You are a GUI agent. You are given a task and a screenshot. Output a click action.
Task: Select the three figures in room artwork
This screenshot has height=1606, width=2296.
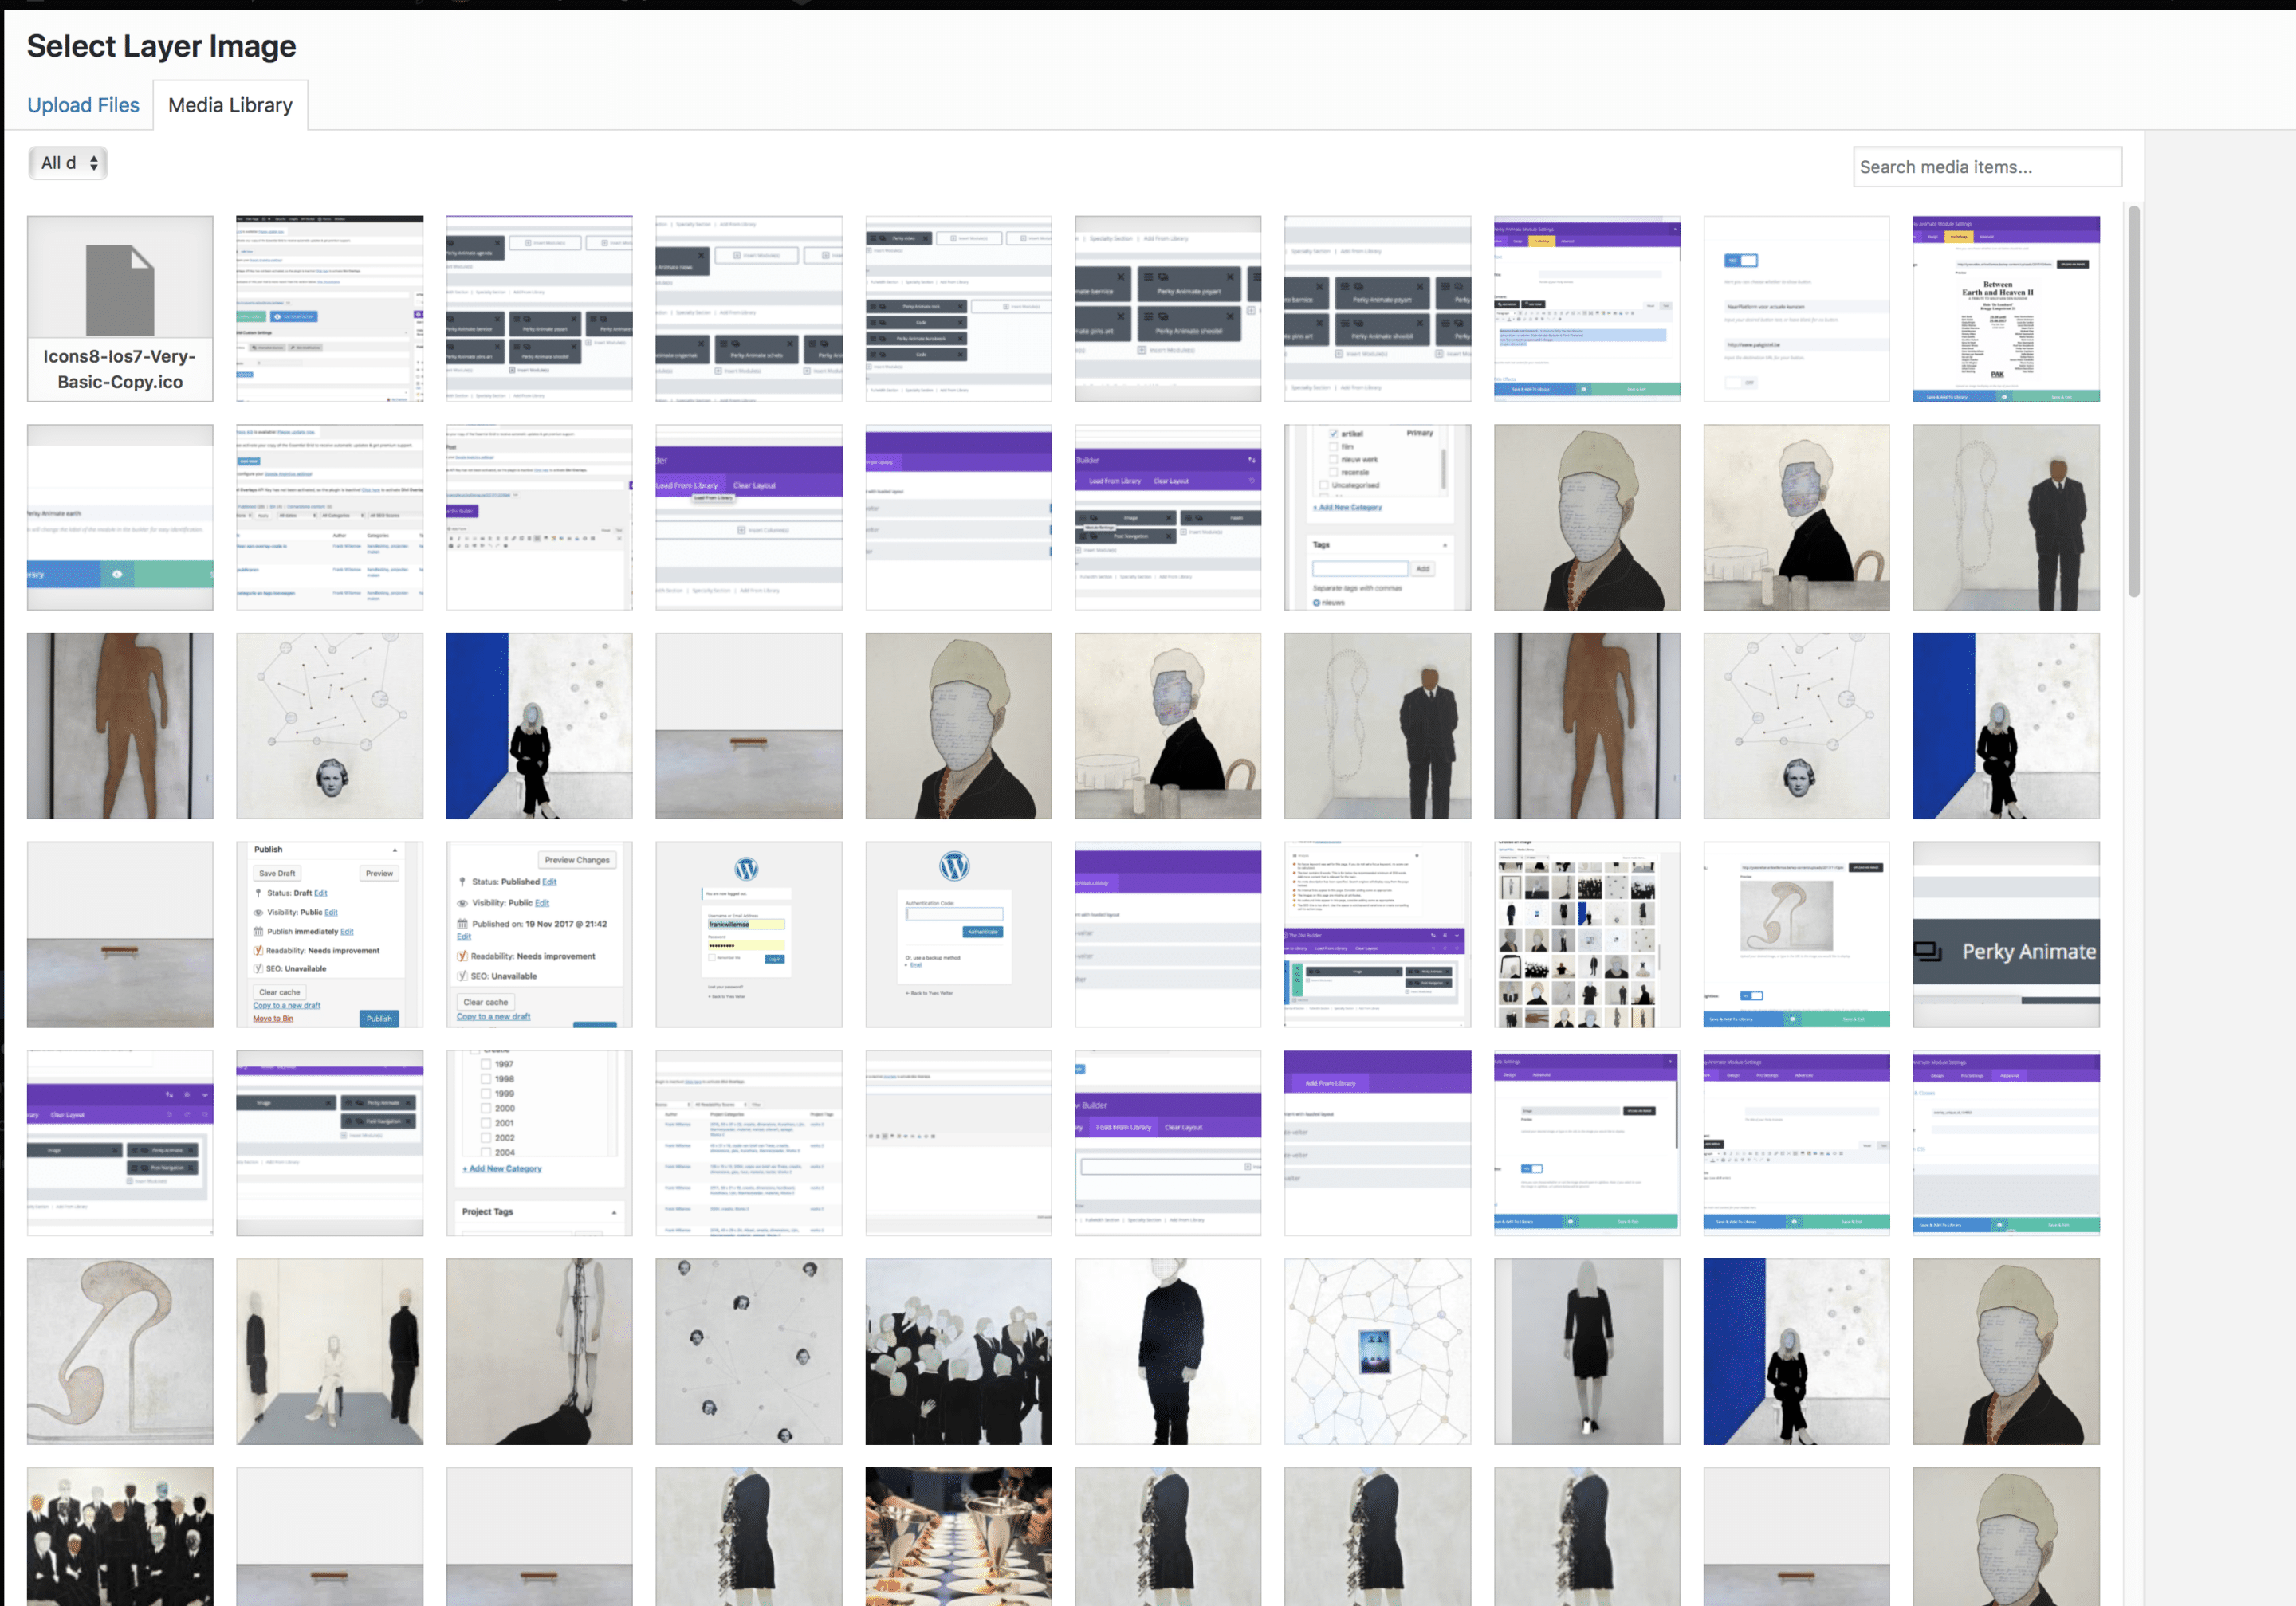330,1351
